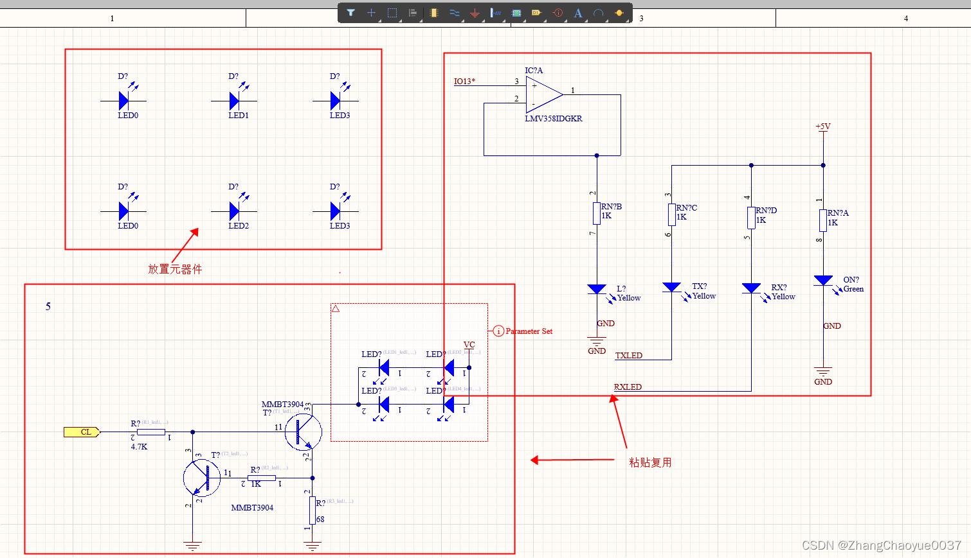
Task: Select the TX? Yellow LED symbol
Action: 673,288
